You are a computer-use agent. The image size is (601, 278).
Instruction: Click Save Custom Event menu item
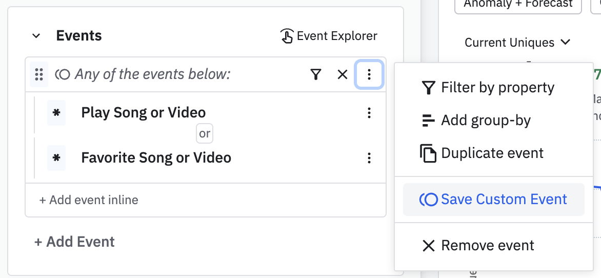[493, 199]
